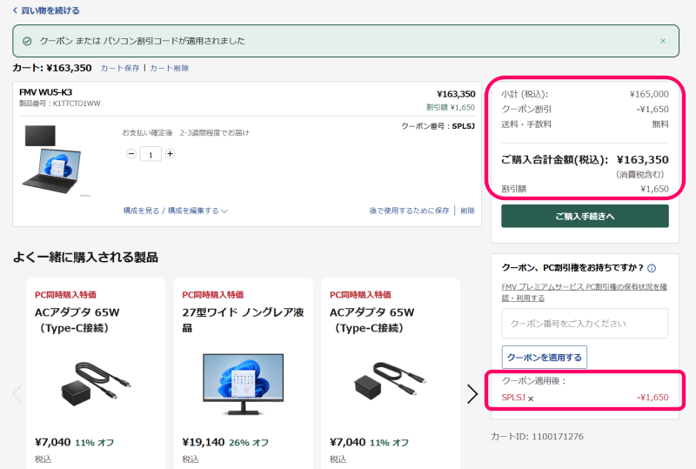Dismiss the coupon applied notification banner
Image resolution: width=696 pixels, height=469 pixels.
coord(663,41)
